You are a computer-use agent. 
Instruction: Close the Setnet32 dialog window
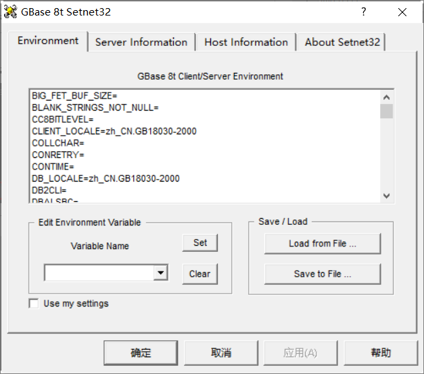click(402, 11)
